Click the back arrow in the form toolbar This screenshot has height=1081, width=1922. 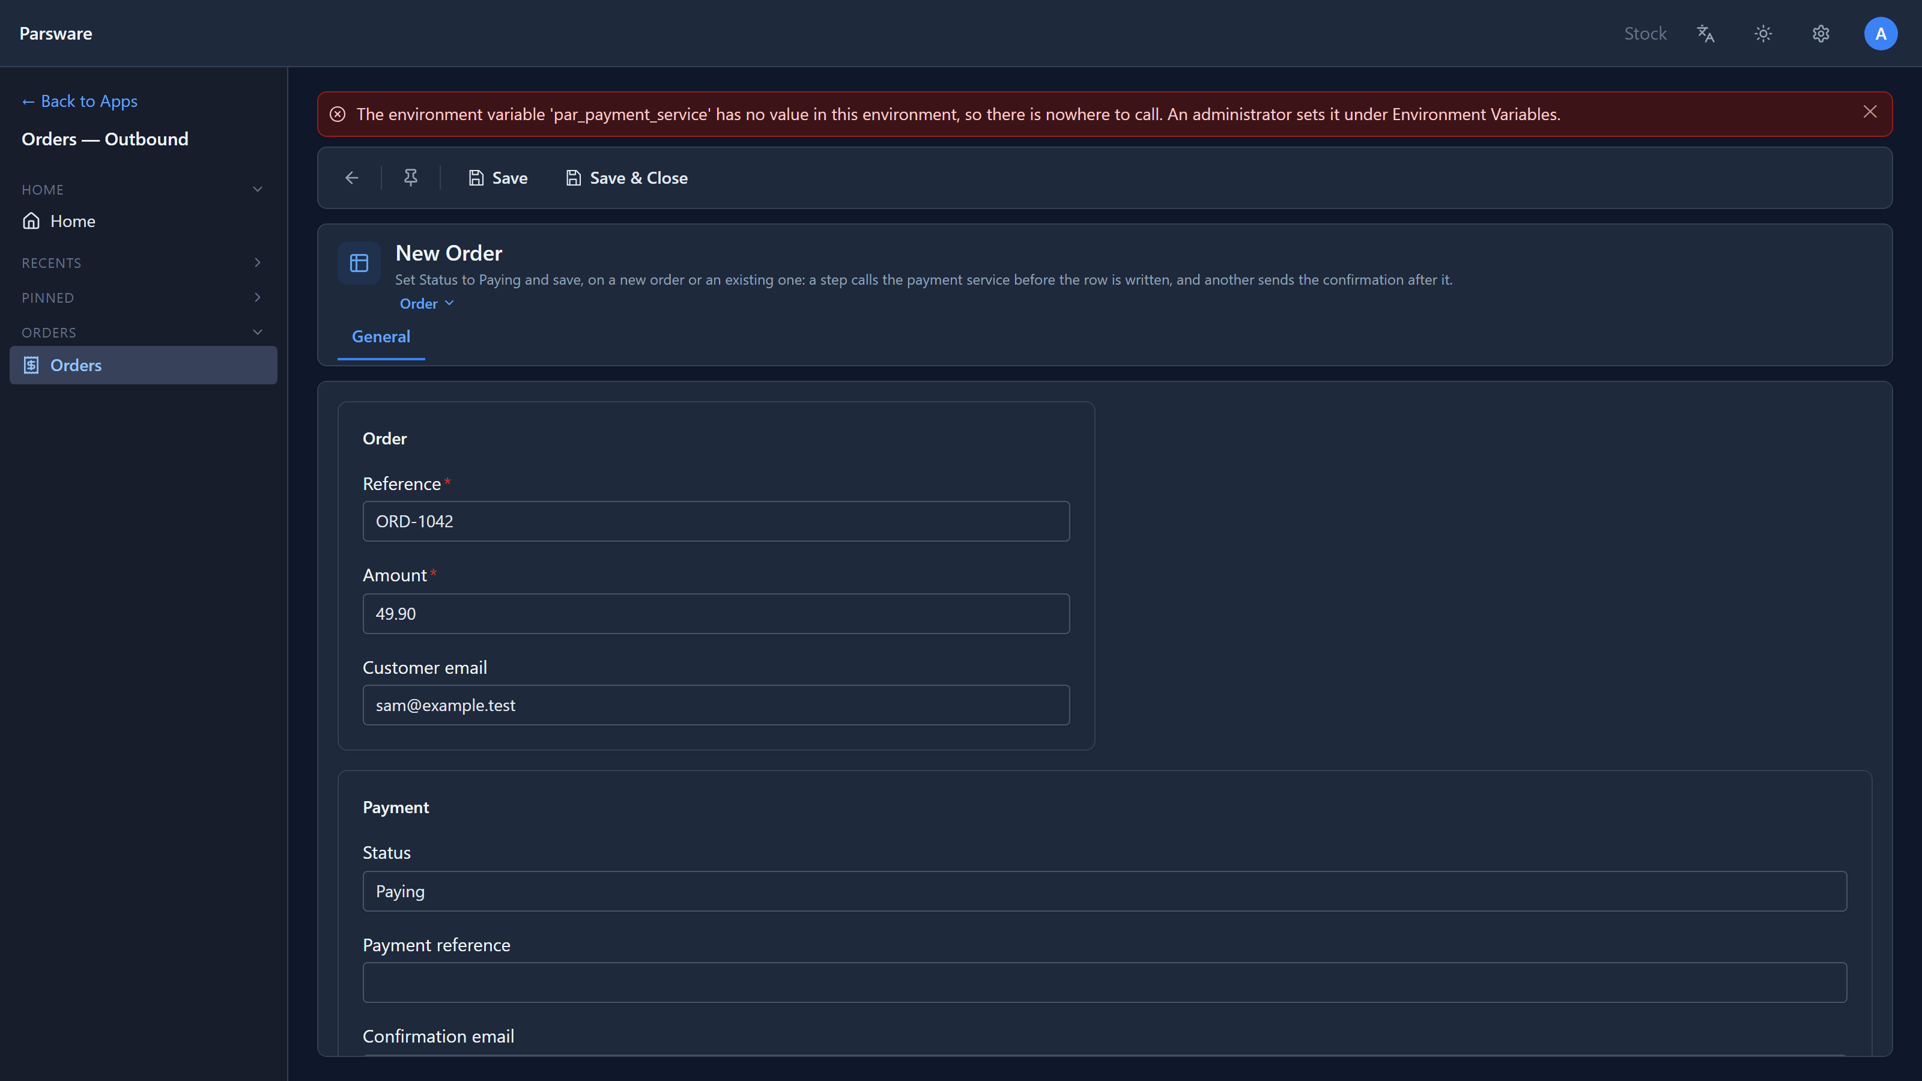pos(351,178)
